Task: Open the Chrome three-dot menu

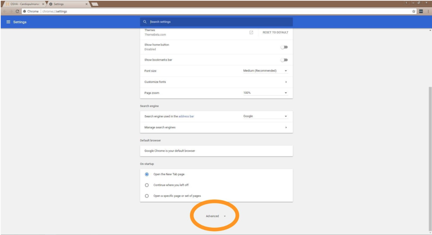Action: pos(428,12)
